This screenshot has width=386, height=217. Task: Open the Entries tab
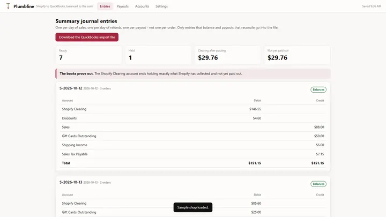click(x=105, y=6)
